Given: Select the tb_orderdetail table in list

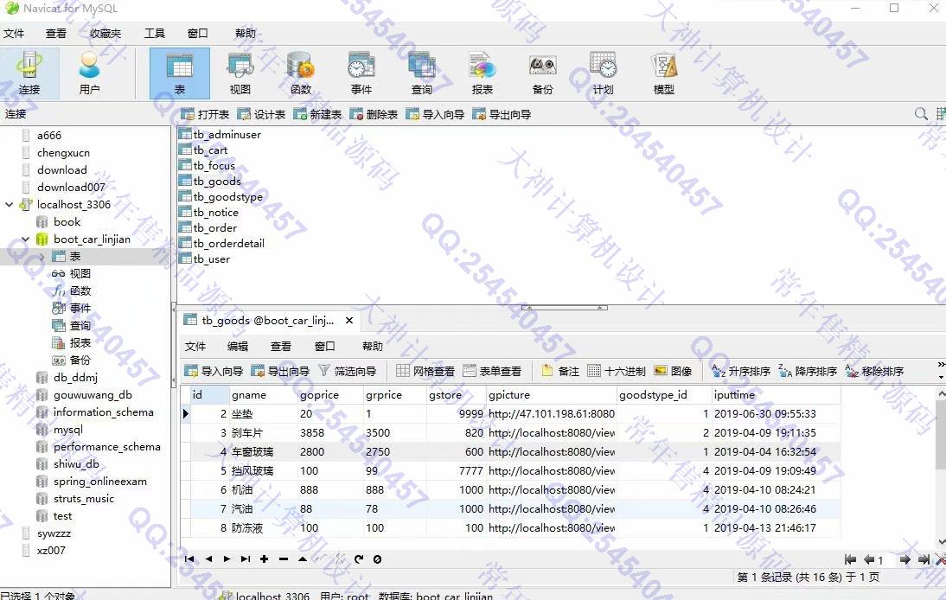Looking at the screenshot, I should 228,244.
